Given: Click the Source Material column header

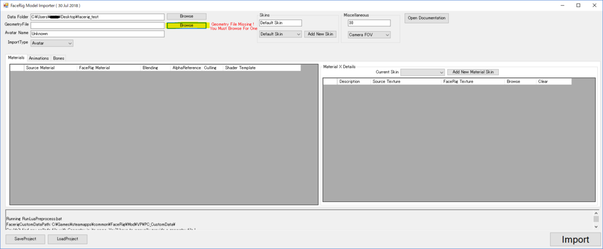Looking at the screenshot, I should (51, 68).
